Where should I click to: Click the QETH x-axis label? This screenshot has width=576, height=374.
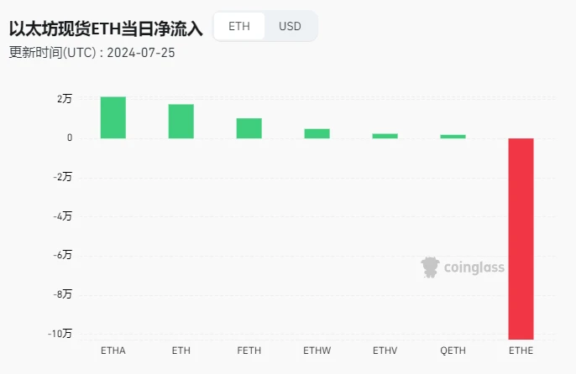[453, 350]
